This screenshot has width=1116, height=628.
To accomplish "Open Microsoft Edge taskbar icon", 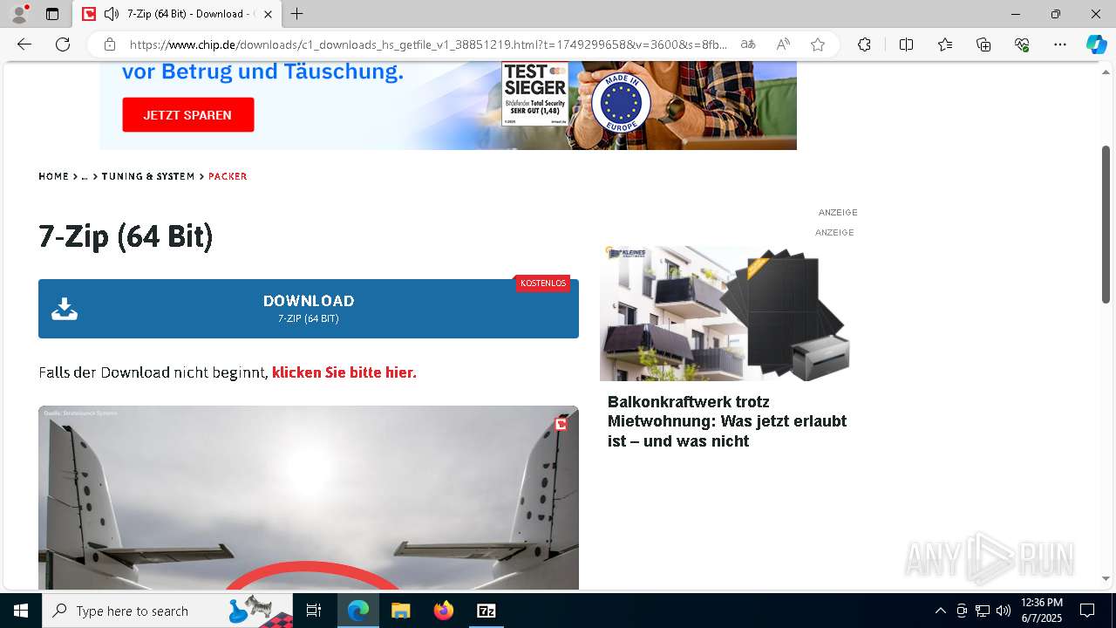I will pyautogui.click(x=358, y=611).
